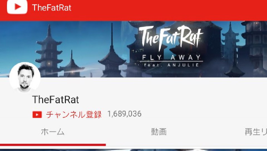This screenshot has height=151, width=267.
Task: Click feat. ANJULIE text on banner
Action: [x=171, y=65]
